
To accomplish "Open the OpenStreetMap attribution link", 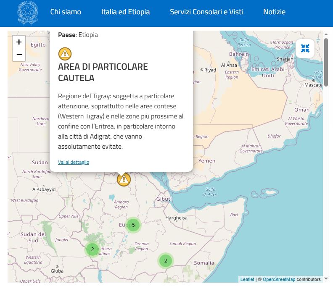I will (279, 279).
